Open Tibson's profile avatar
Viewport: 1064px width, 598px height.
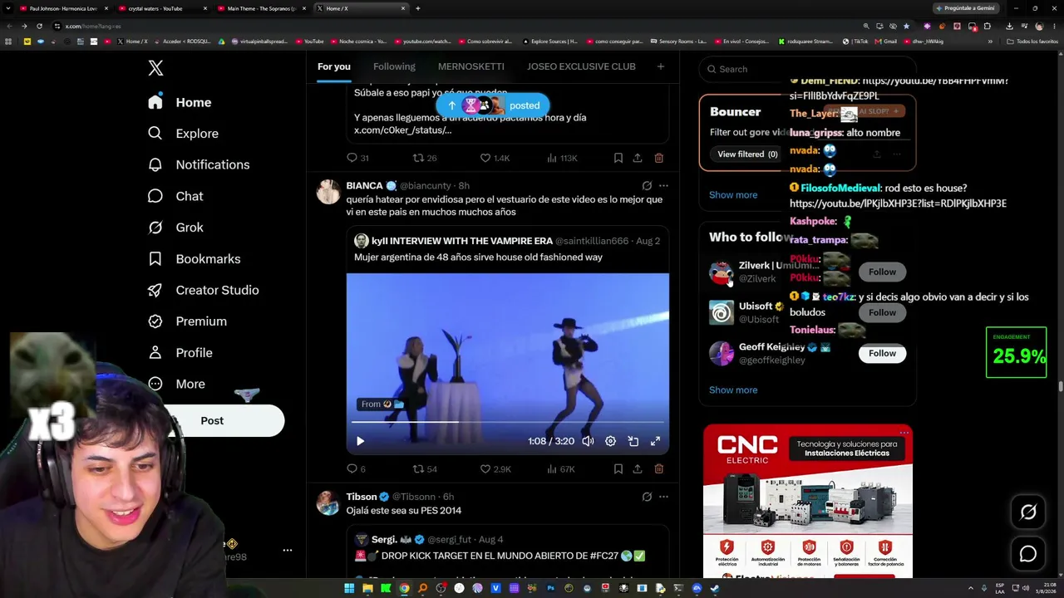[x=328, y=503]
